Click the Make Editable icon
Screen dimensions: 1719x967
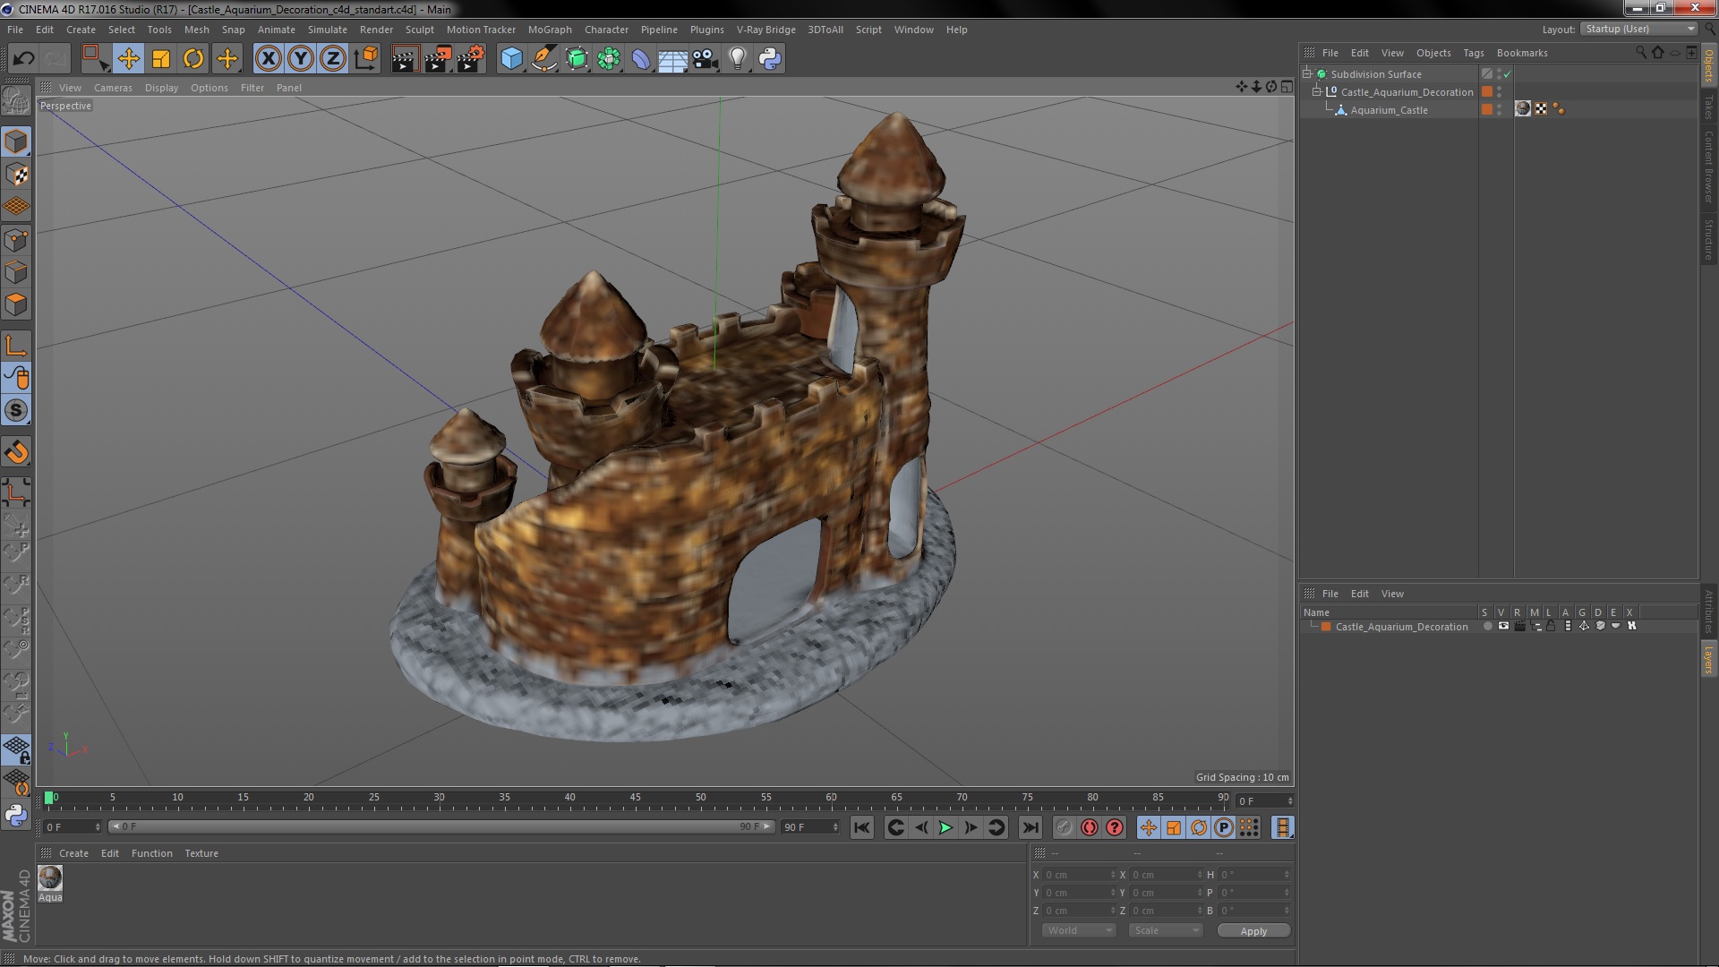(16, 101)
